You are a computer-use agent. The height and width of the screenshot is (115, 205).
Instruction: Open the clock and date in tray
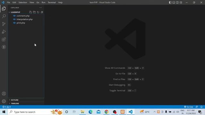click(x=191, y=112)
